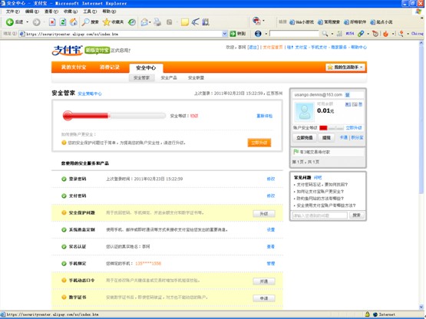The image size is (426, 319).
Task: Click the lock icon in the status bar
Action: 368,314
